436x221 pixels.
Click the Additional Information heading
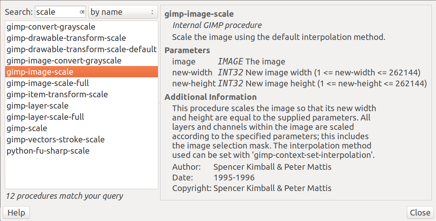(x=211, y=97)
